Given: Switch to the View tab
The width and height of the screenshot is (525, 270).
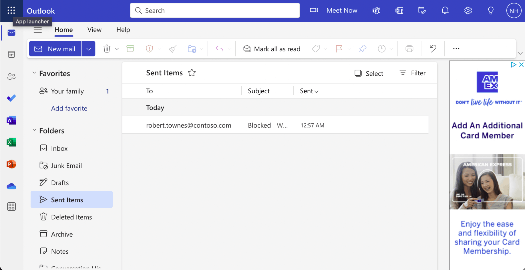Looking at the screenshot, I should (x=94, y=30).
